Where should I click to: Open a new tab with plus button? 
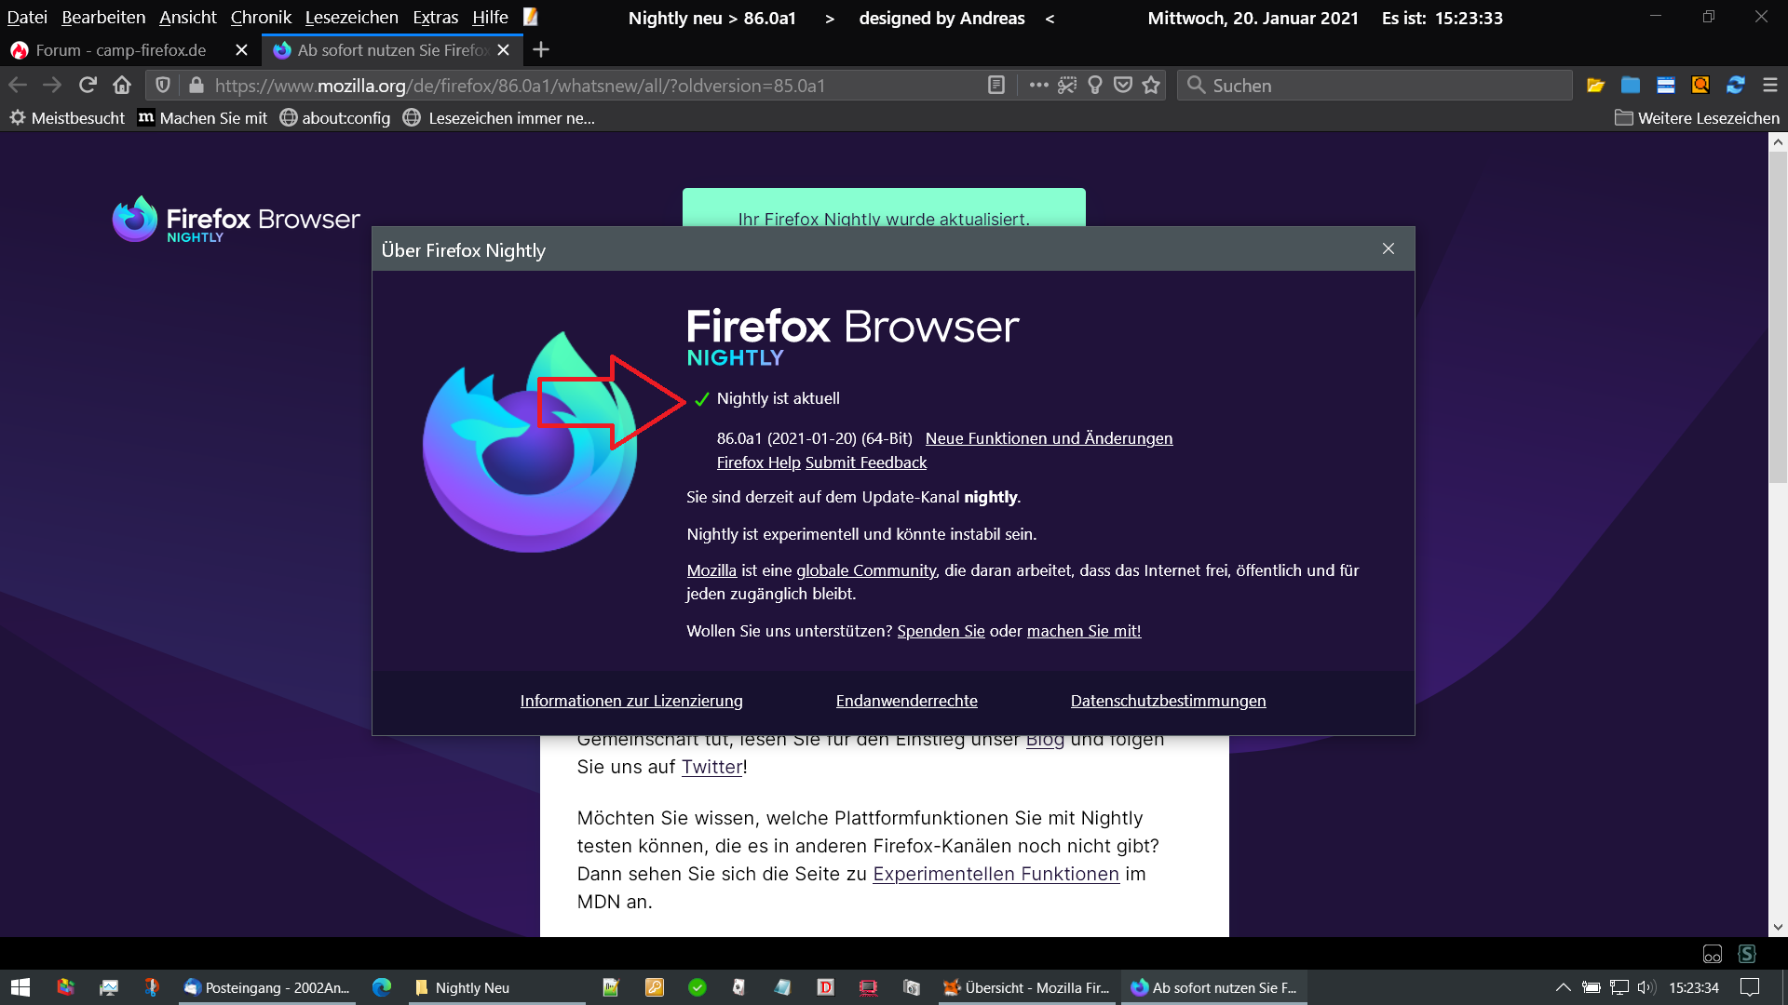541,49
